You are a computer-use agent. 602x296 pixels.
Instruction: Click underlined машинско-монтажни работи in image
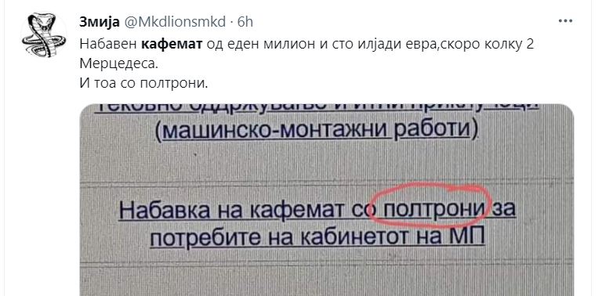(317, 132)
